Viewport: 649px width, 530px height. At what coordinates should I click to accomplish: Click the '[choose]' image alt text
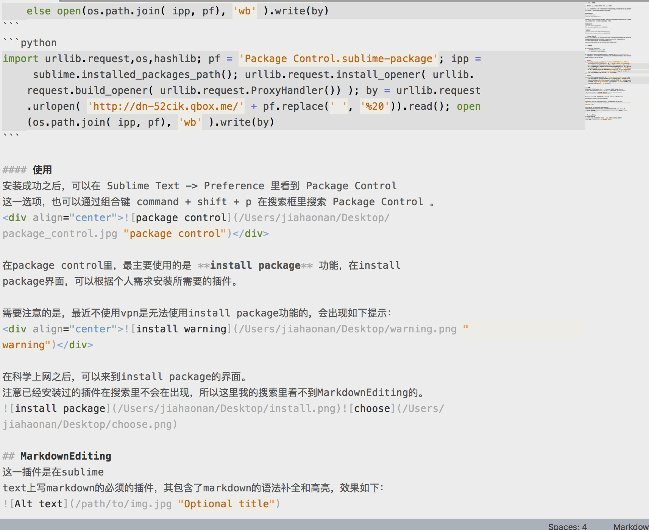[x=372, y=408]
